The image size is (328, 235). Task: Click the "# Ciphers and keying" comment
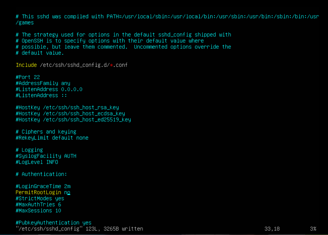point(46,132)
